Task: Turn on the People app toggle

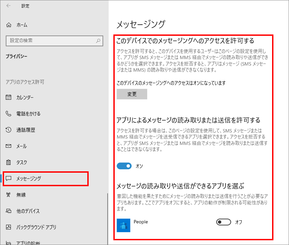Action: [x=224, y=222]
